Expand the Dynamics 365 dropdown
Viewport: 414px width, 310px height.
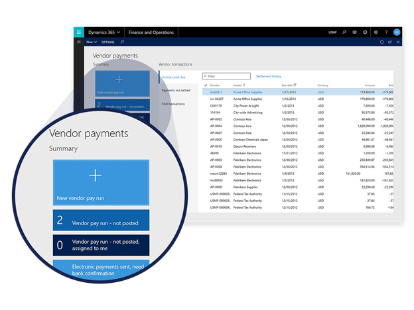[104, 32]
